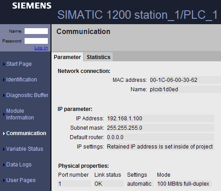Viewport: 221px width, 191px height.
Task: Click the Link status column header
Action: click(108, 175)
